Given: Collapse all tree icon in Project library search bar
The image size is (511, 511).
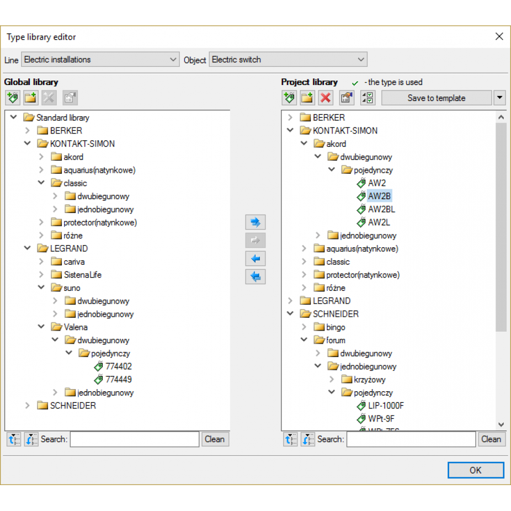Looking at the screenshot, I should click(308, 439).
